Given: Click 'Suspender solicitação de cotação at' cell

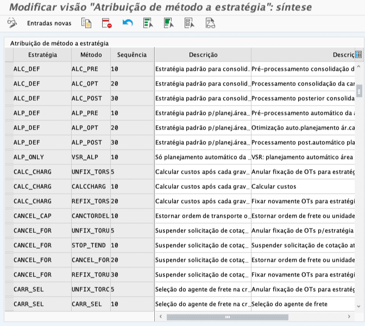Looking at the screenshot, I should [303, 245].
